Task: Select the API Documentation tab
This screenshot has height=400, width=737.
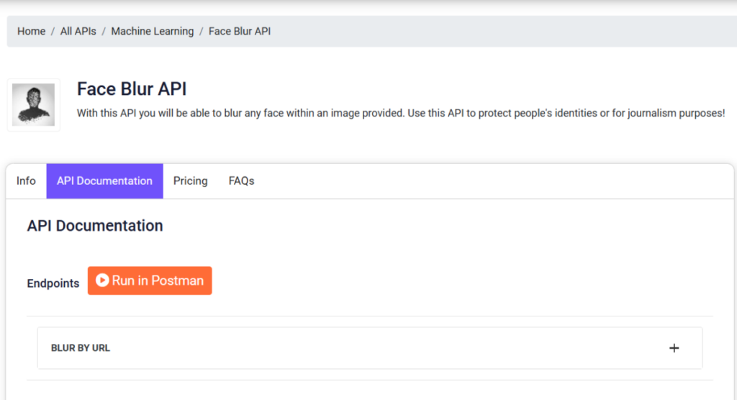Action: [x=104, y=181]
